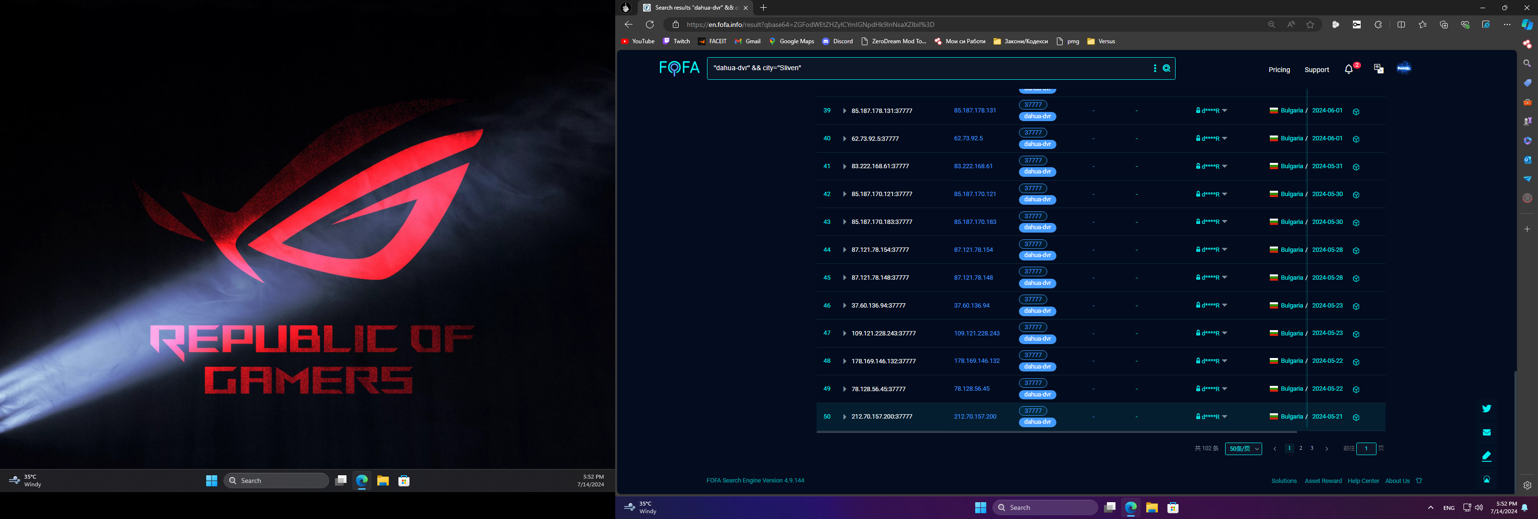1538x519 pixels.
Task: Open Browser essentials heart icon
Action: point(1465,25)
